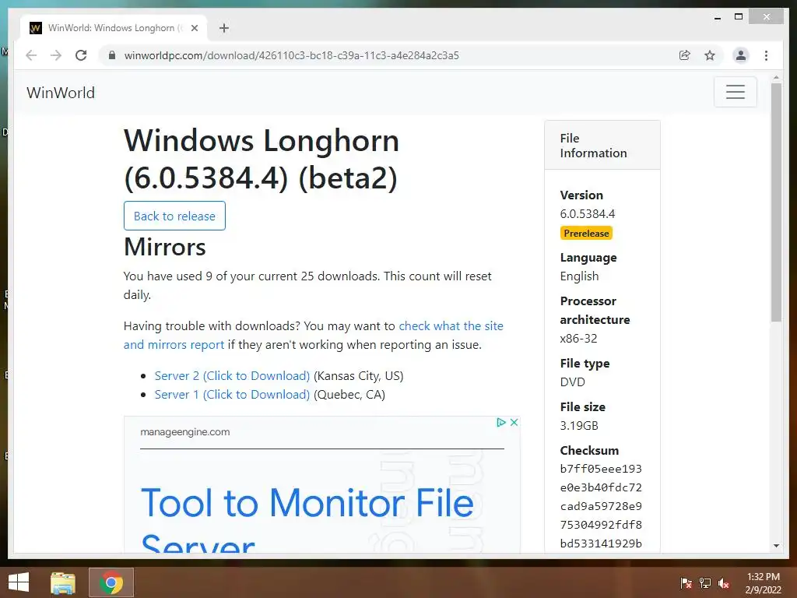Click the Prerelease badge

586,234
